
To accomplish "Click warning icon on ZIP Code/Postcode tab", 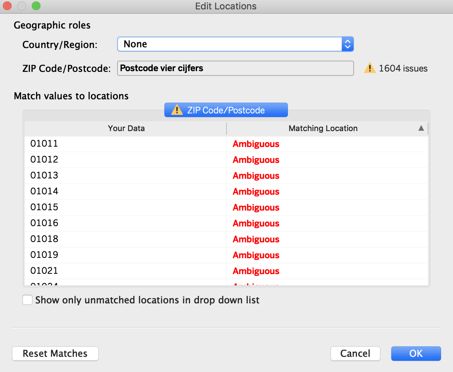I will point(177,110).
